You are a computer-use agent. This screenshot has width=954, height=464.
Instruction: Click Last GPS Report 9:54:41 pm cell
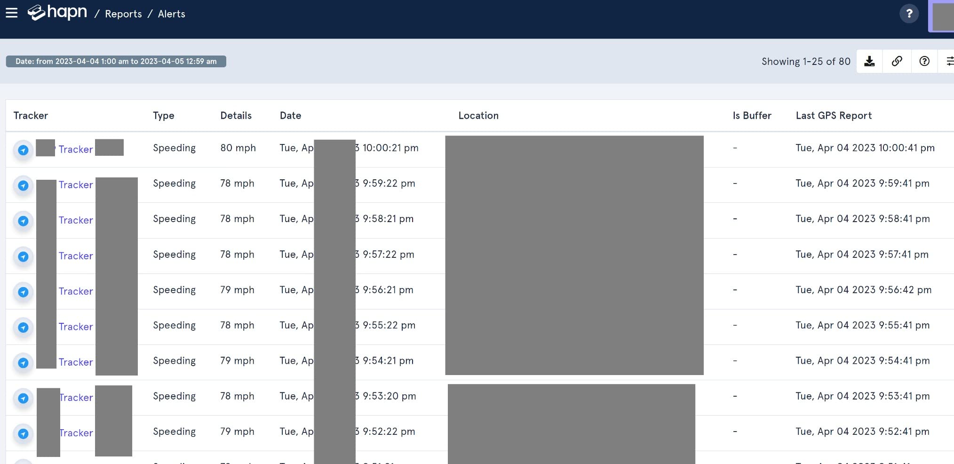(x=863, y=361)
